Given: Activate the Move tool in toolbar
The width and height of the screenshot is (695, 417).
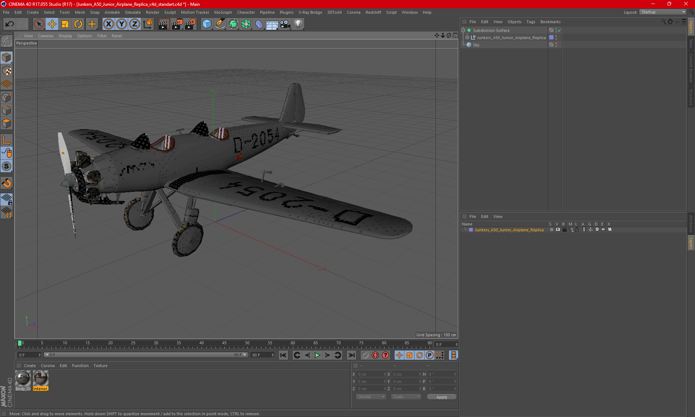Looking at the screenshot, I should click(52, 24).
